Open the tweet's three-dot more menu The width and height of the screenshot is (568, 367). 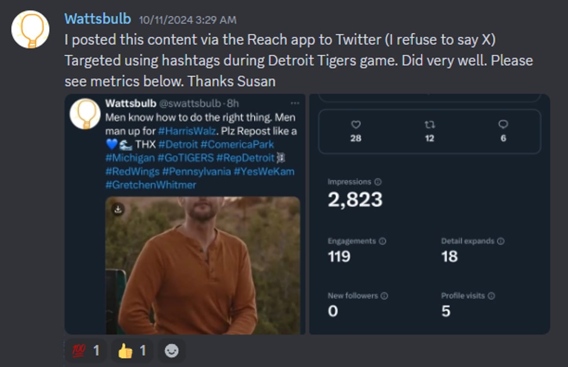tap(295, 103)
